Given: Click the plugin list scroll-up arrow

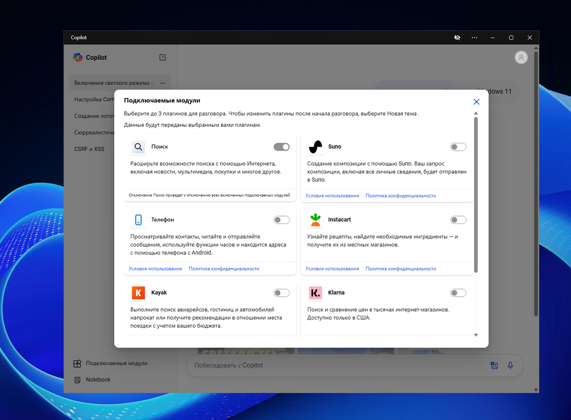Looking at the screenshot, I should pos(476,113).
